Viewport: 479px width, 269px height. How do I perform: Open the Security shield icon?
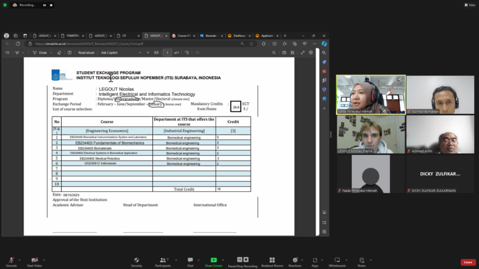[136, 260]
